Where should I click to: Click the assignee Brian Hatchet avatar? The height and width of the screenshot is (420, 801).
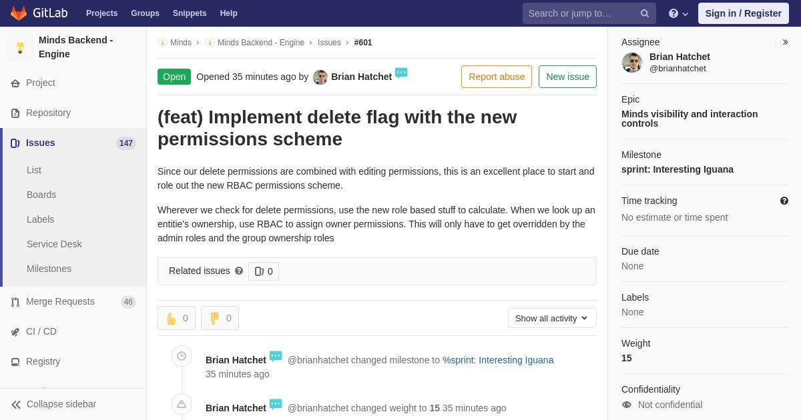[x=632, y=63]
